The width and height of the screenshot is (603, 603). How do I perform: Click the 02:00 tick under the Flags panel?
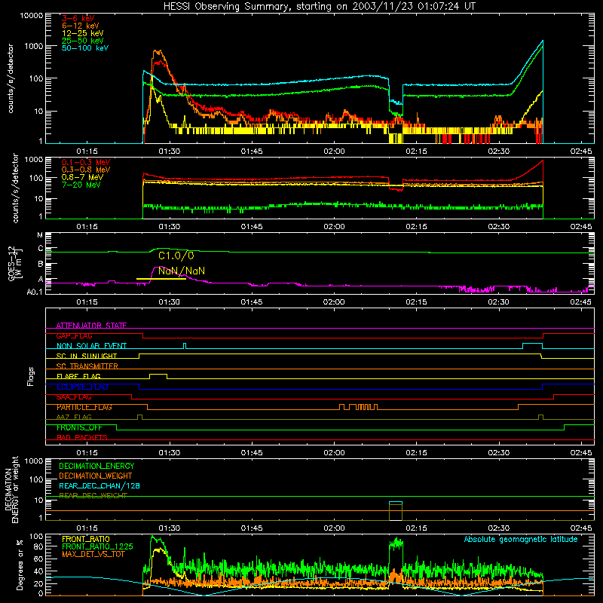334,453
